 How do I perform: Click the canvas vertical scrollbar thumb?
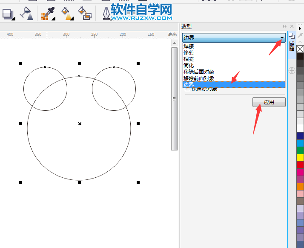click(x=174, y=99)
